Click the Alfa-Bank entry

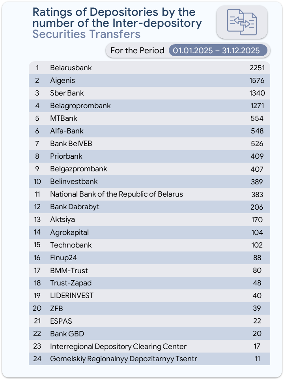click(67, 131)
